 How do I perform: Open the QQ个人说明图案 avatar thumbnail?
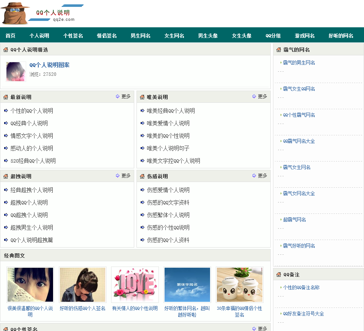(x=16, y=72)
